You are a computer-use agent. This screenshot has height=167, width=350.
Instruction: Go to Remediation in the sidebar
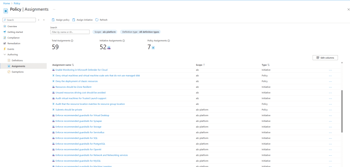[x=14, y=43]
